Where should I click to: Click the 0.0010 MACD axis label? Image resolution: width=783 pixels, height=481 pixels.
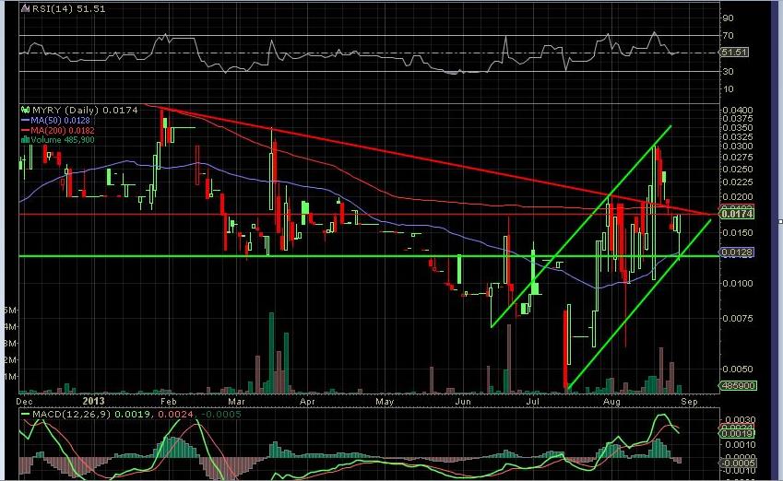[739, 444]
